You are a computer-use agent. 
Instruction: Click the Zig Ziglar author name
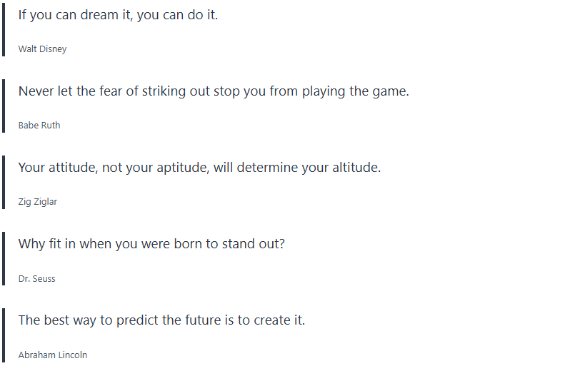coord(38,202)
